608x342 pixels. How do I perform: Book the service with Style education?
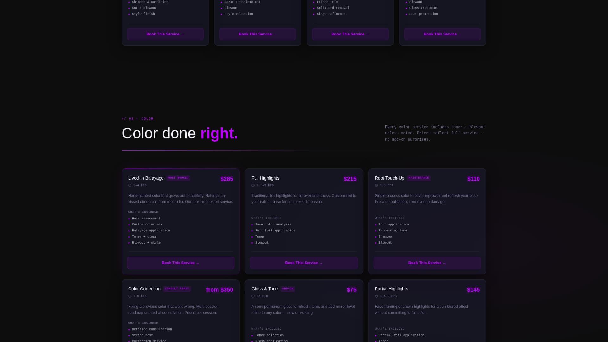[258, 34]
